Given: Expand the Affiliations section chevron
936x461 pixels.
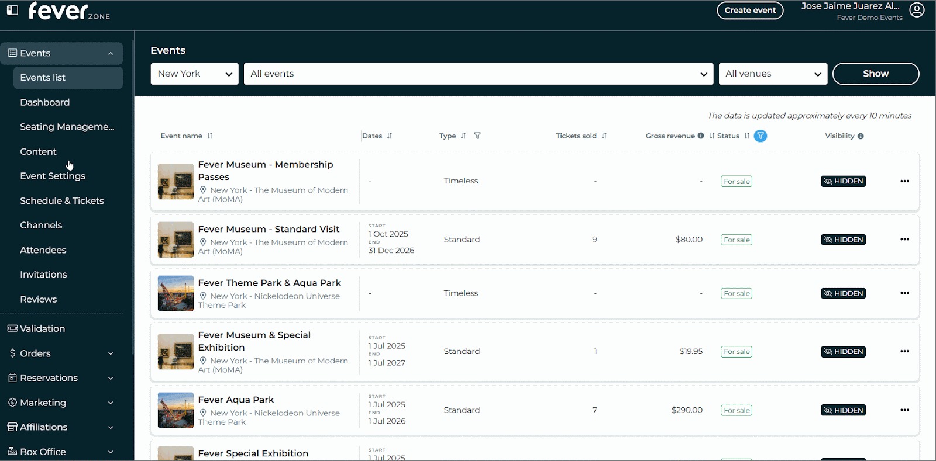Looking at the screenshot, I should (111, 427).
